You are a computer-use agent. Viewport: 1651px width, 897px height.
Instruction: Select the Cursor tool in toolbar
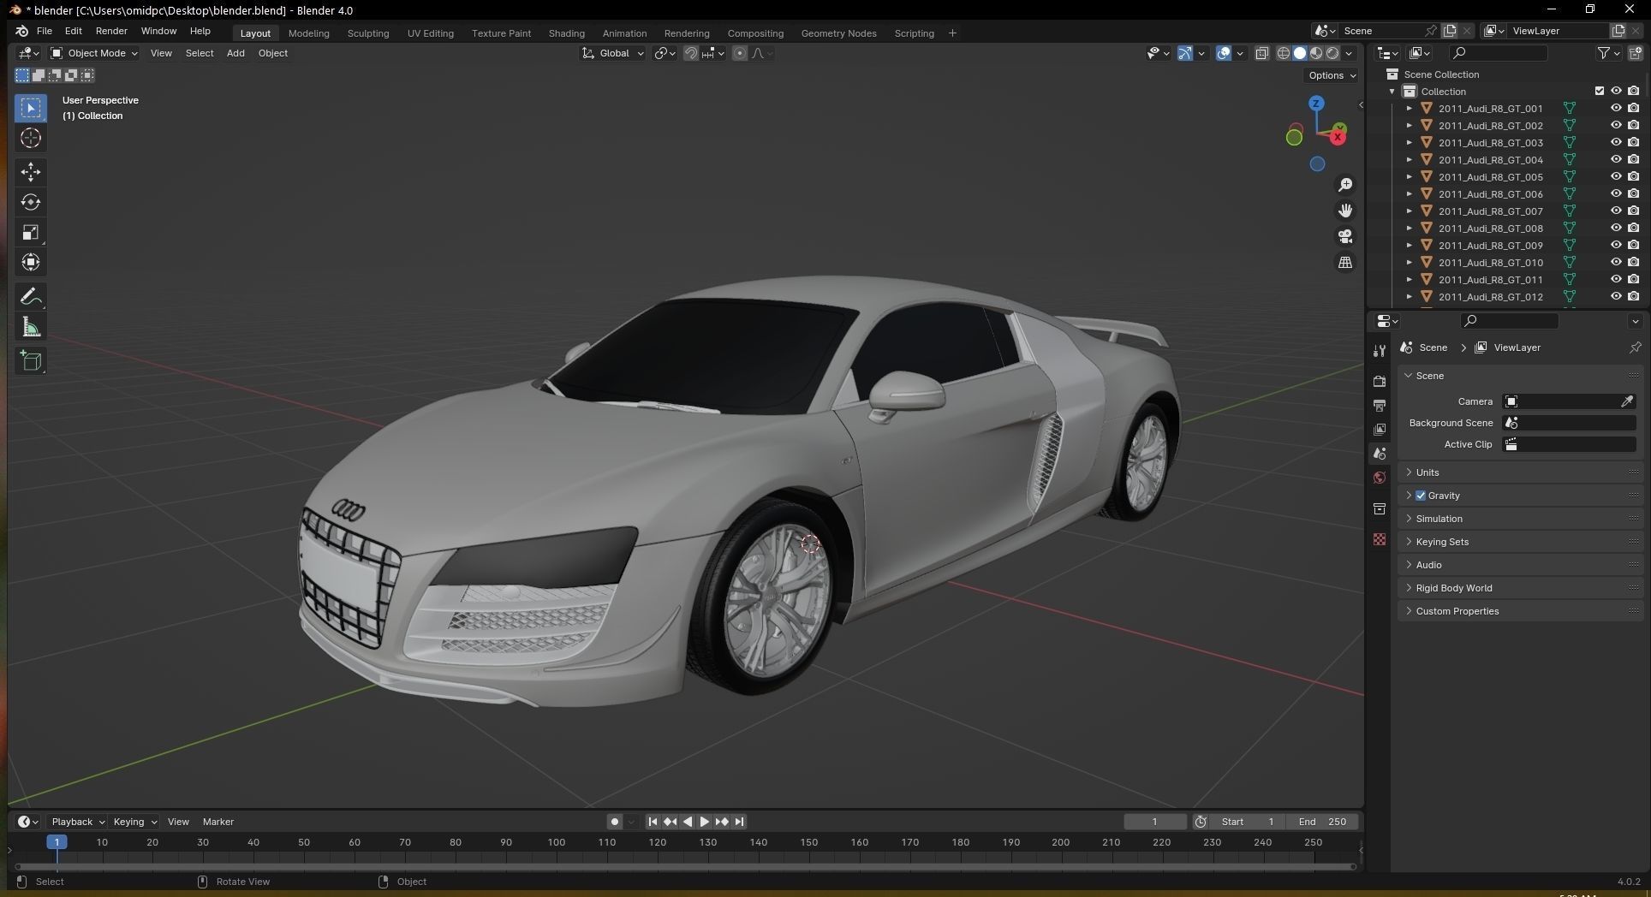coord(31,139)
